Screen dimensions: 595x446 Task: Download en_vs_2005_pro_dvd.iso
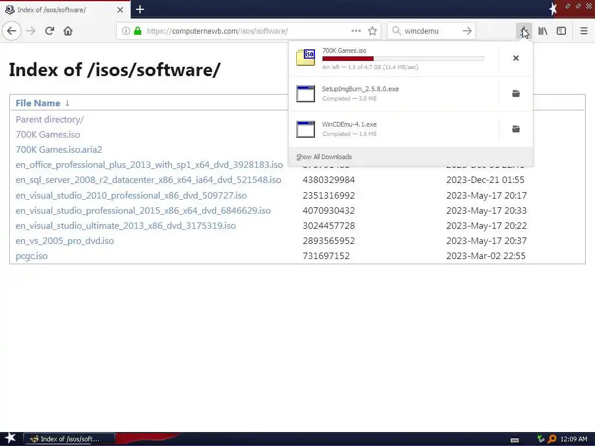point(64,241)
